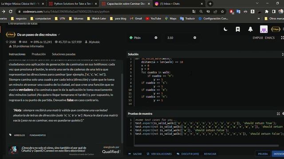Click the ARREGLOS tag
The image size is (284, 159).
[x=20, y=135]
